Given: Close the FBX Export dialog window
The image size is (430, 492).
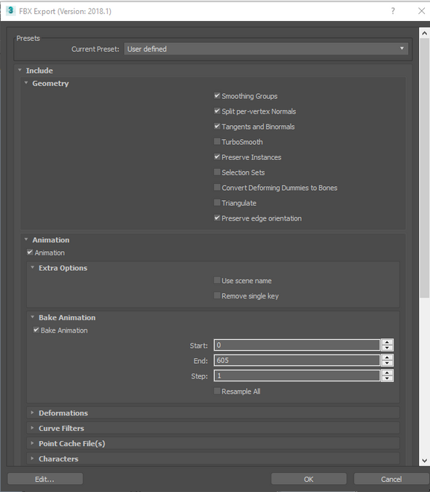Looking at the screenshot, I should click(x=421, y=11).
